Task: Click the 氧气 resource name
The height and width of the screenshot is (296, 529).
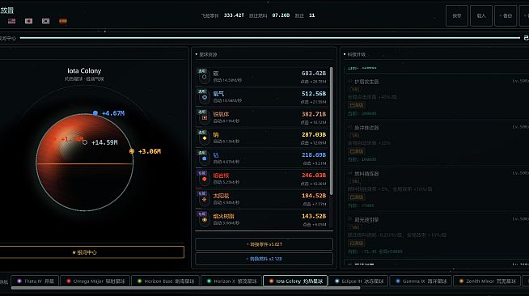Action: [x=218, y=94]
